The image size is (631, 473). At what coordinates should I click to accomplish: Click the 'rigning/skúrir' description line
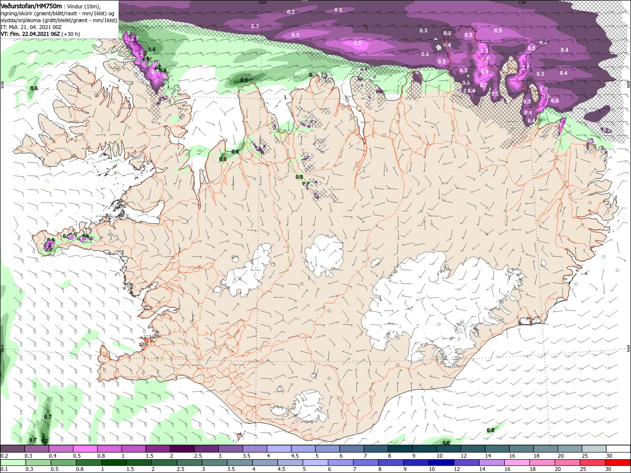[x=58, y=13]
